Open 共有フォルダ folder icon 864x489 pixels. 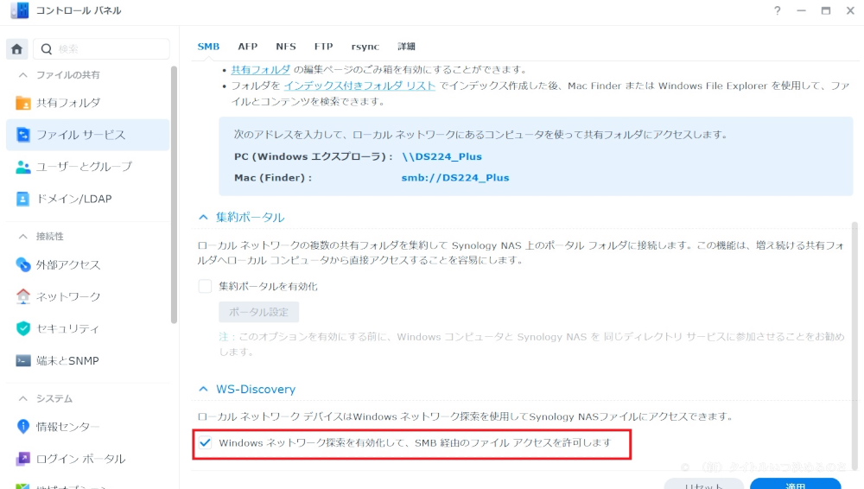coord(23,103)
